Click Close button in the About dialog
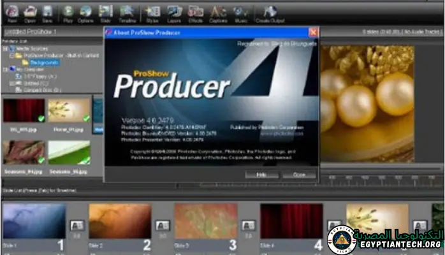The width and height of the screenshot is (445, 255). (x=299, y=175)
